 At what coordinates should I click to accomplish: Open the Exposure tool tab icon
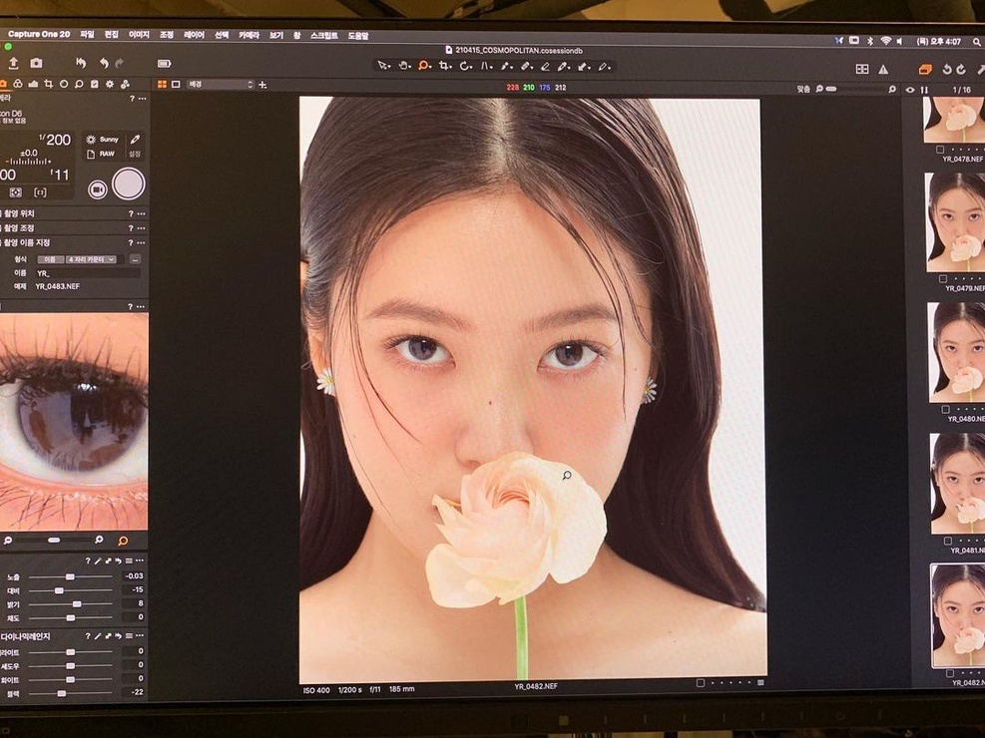pyautogui.click(x=33, y=84)
